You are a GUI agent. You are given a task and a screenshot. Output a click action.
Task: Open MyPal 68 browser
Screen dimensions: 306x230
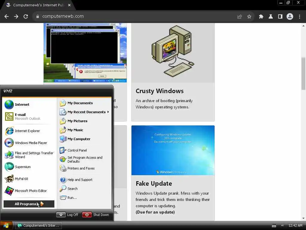[17, 179]
